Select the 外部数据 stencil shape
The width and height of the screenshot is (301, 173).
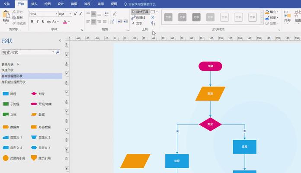pos(34,127)
